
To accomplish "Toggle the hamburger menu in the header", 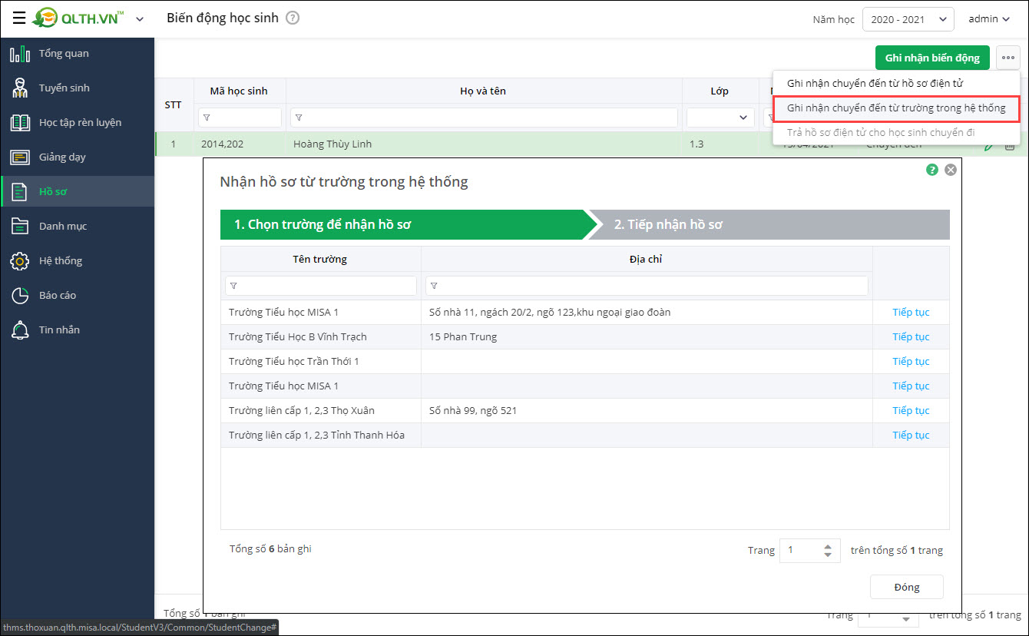I will pos(18,19).
